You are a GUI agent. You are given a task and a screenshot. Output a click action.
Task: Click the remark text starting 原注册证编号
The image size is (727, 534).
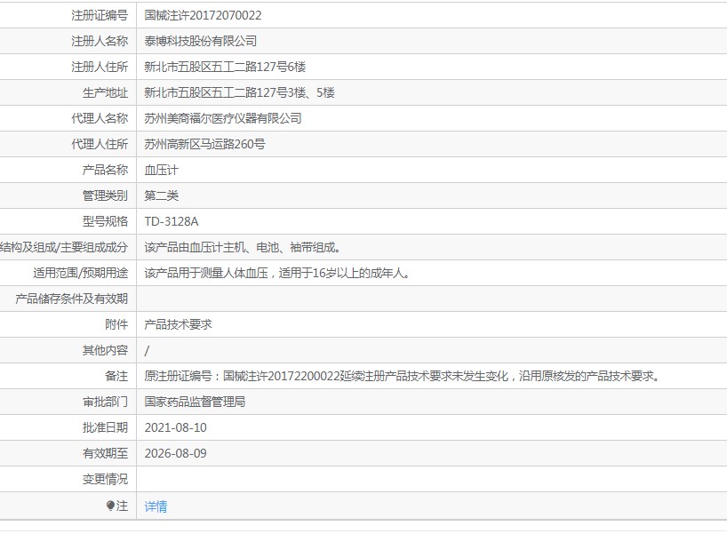click(x=403, y=376)
